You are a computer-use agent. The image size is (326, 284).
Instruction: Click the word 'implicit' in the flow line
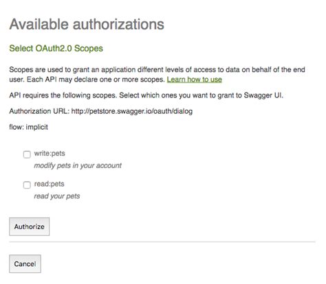(37, 127)
